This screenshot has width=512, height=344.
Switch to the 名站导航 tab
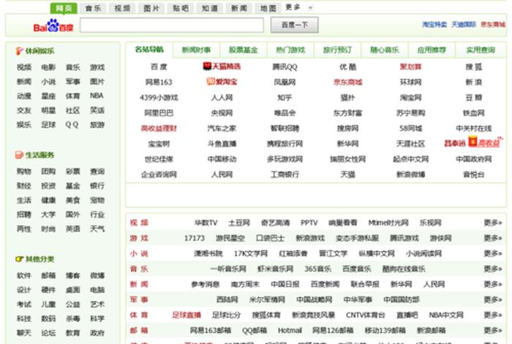[x=149, y=50]
